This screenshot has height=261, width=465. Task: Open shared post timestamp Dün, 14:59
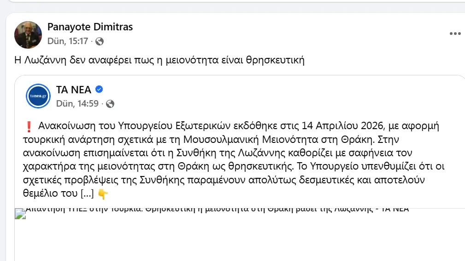pyautogui.click(x=77, y=104)
